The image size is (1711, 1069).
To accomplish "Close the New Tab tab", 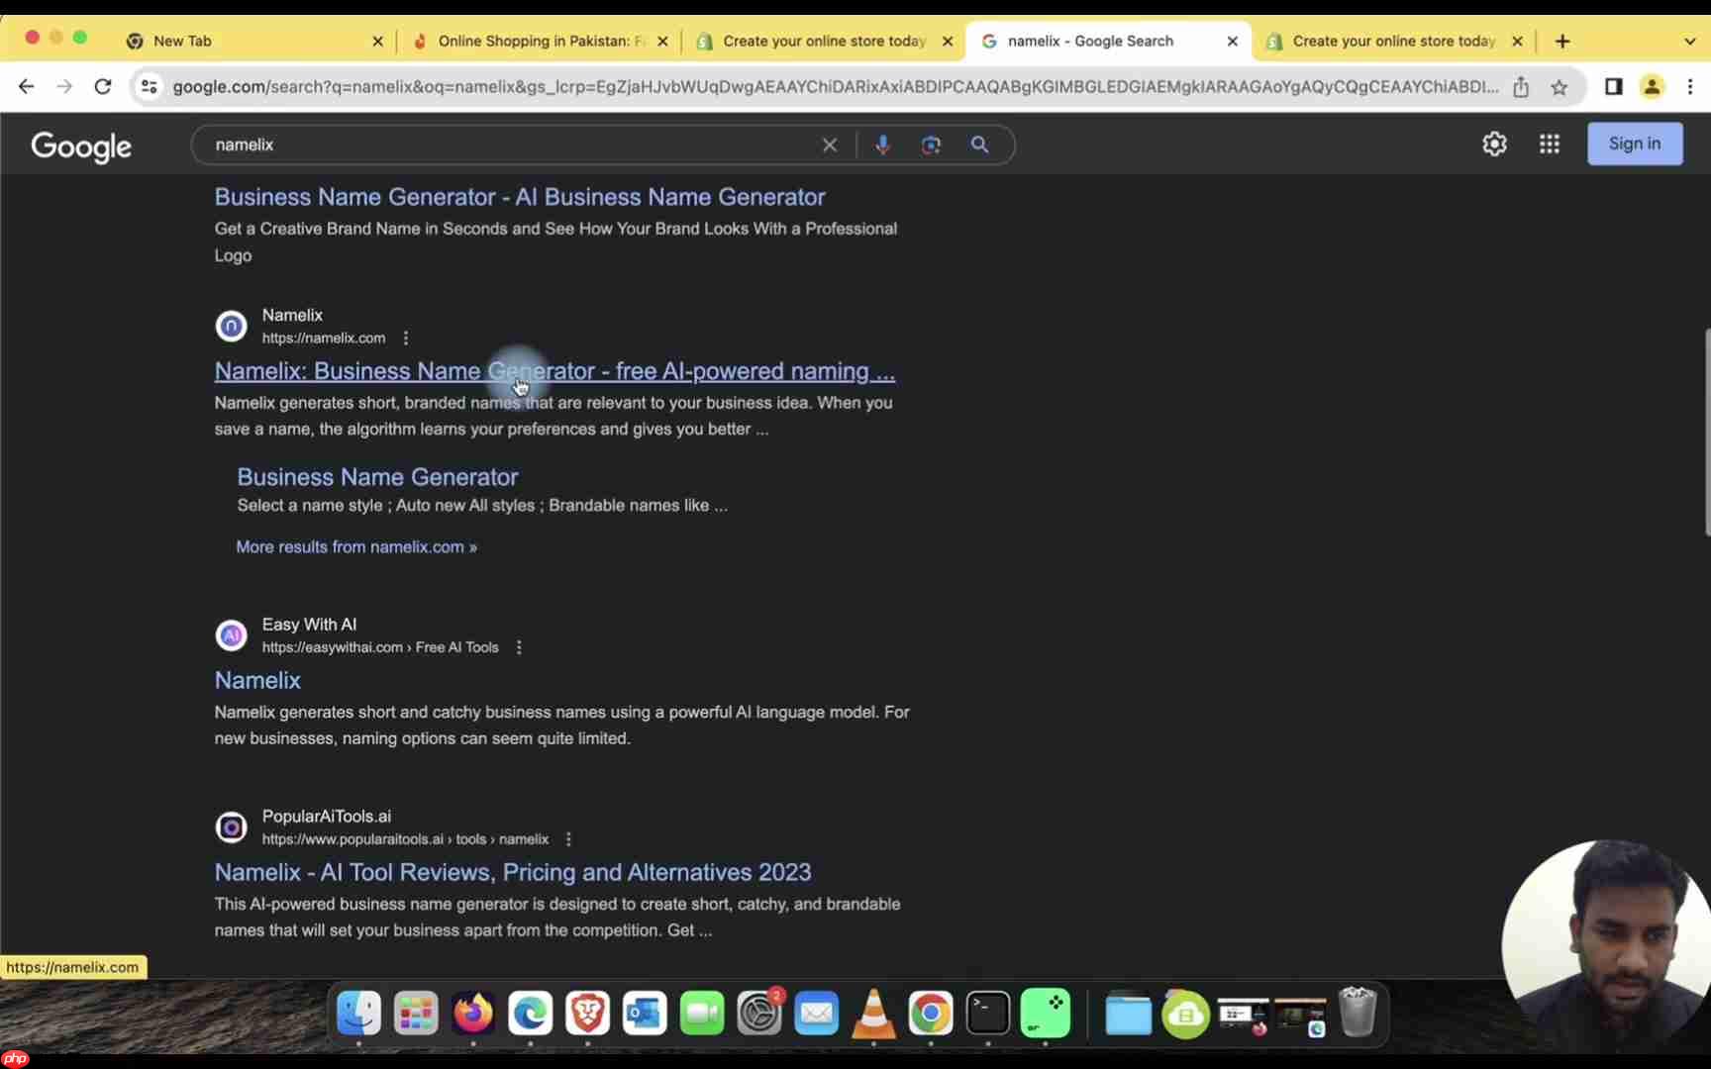I will pos(377,41).
